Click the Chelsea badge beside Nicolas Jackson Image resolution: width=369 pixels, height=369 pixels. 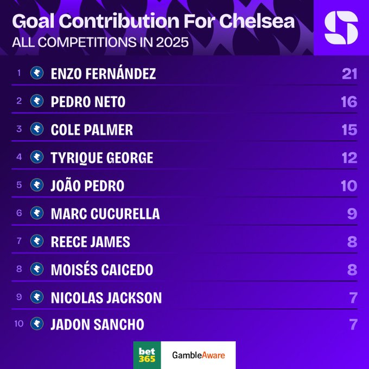click(x=37, y=297)
